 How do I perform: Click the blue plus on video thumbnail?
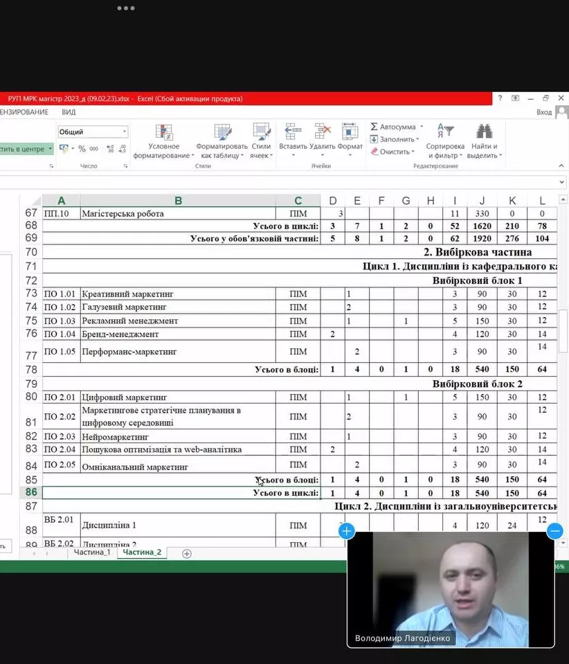coord(347,531)
